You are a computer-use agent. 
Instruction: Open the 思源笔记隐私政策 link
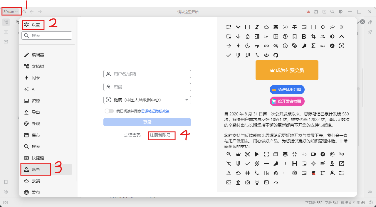[x=155, y=111]
